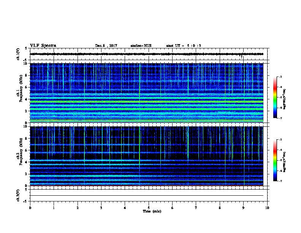Click time axis tick label "5" below ch.3
The height and width of the screenshot is (233, 301).
(x=149, y=208)
